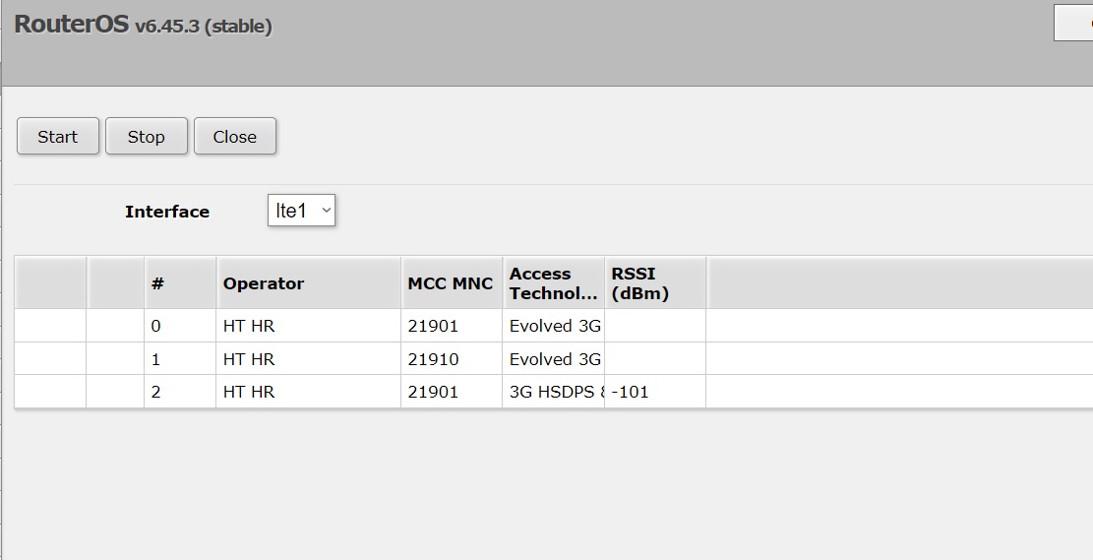The height and width of the screenshot is (560, 1093).
Task: Click the -101 RSSI value cell
Action: point(631,392)
